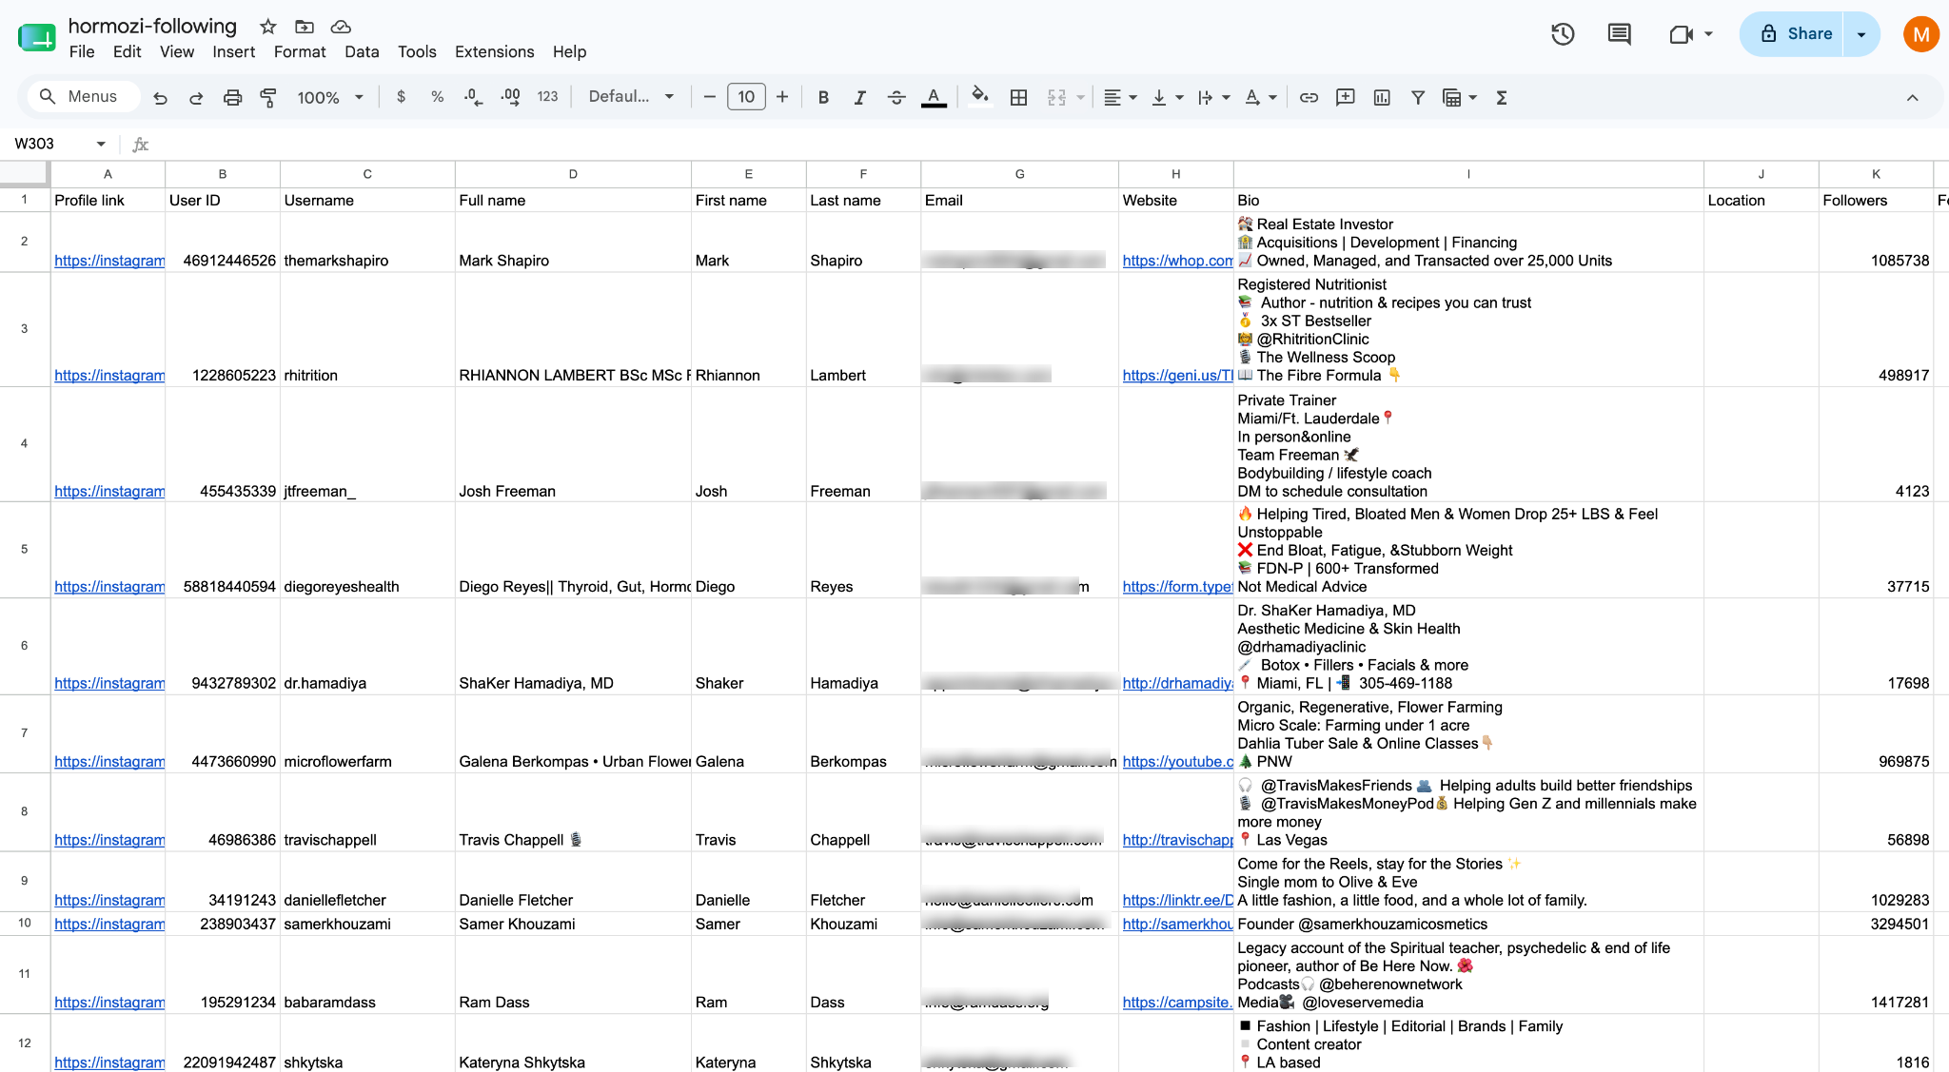Screen dimensions: 1949x1072
Task: Open the account avatar M
Action: 1921,34
